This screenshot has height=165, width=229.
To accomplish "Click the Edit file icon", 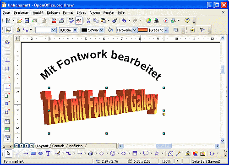I will pyautogui.click(x=44, y=21).
